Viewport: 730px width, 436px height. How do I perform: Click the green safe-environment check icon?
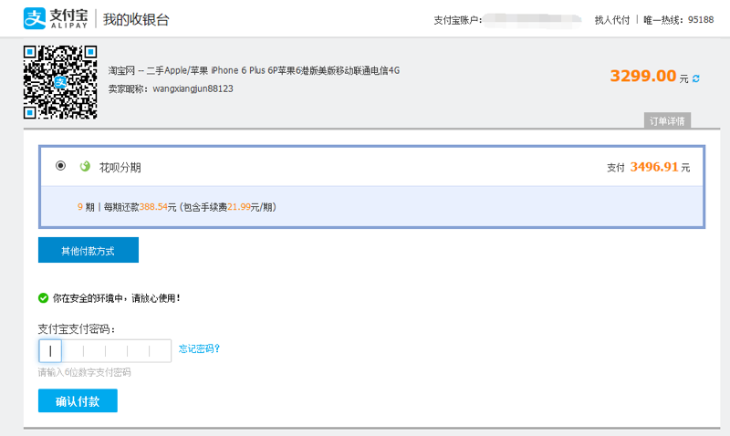(x=43, y=297)
